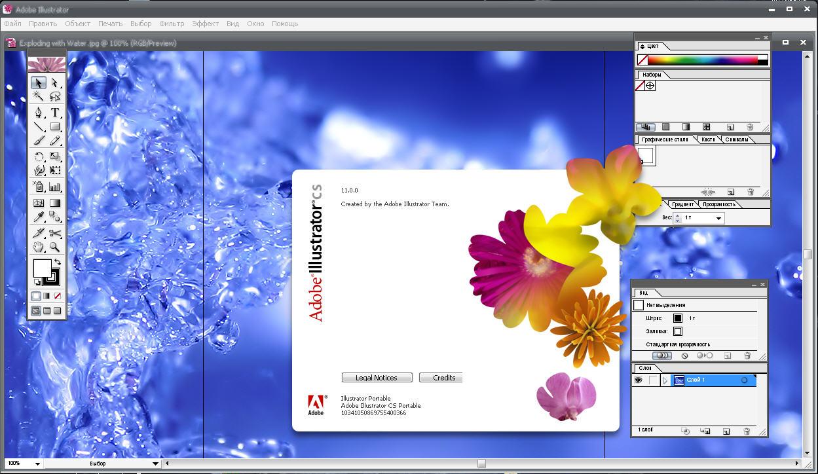Viewport: 818px width, 474px height.
Task: Pick the Warp tool
Action: 39,170
